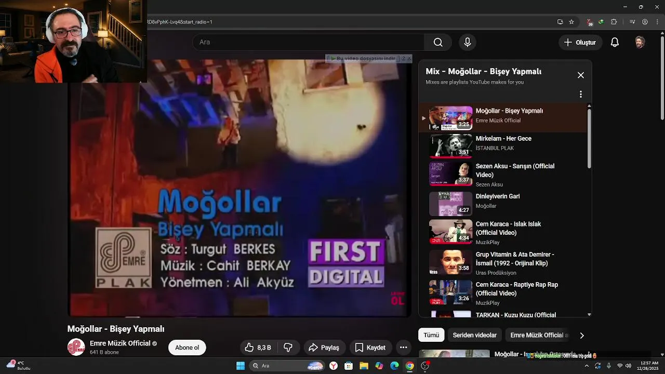Image resolution: width=665 pixels, height=374 pixels.
Task: Click the playlist scrollbar thumb
Action: click(589, 138)
